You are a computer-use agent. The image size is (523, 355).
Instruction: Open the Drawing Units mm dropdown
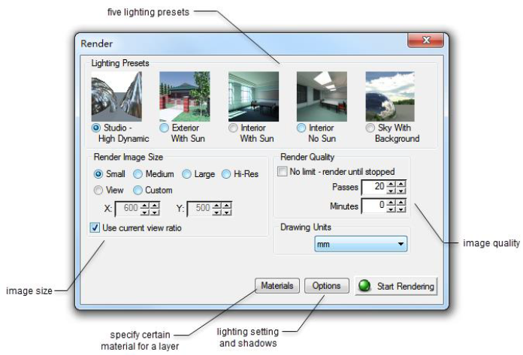pyautogui.click(x=361, y=244)
